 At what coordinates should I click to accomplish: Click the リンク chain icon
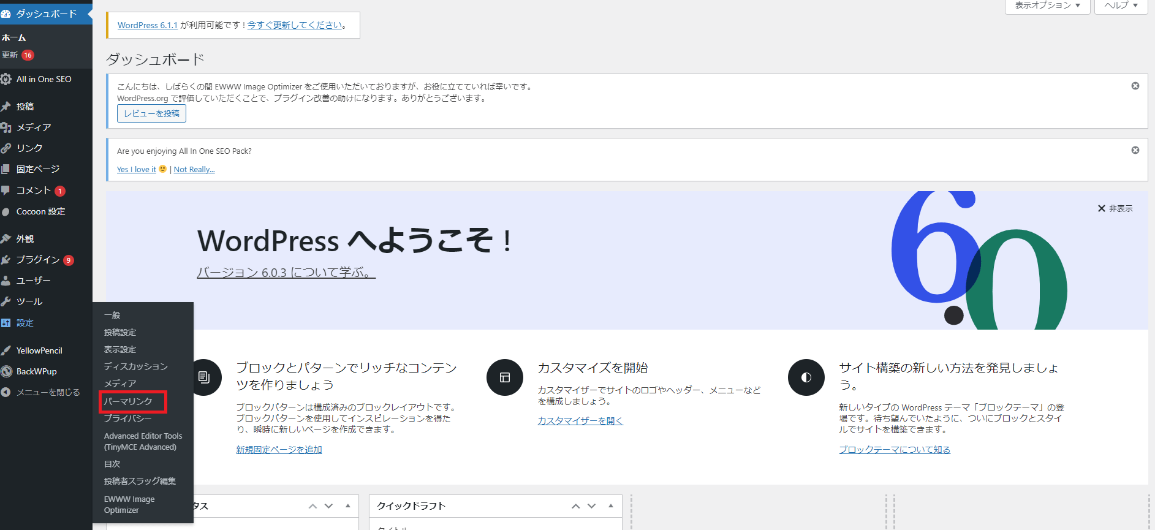6,148
